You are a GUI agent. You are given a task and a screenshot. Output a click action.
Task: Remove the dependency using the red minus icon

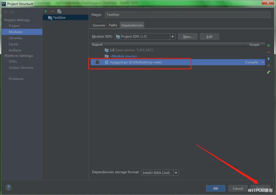coord(269,52)
